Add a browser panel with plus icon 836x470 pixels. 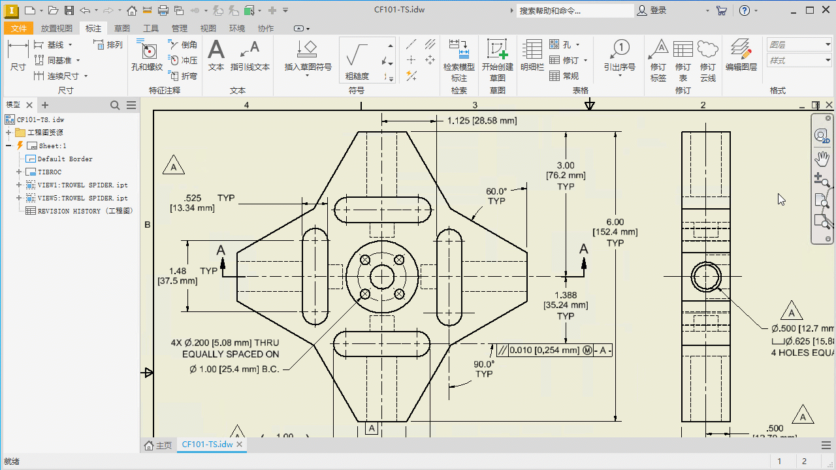click(45, 105)
